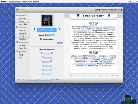
Task: Click the LOG 6.2.26 entry heading
Action: [x=94, y=52]
